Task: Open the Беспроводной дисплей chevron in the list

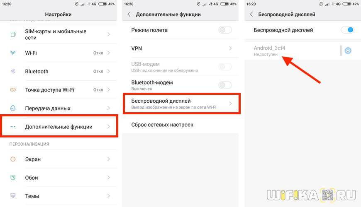Action: click(x=230, y=103)
